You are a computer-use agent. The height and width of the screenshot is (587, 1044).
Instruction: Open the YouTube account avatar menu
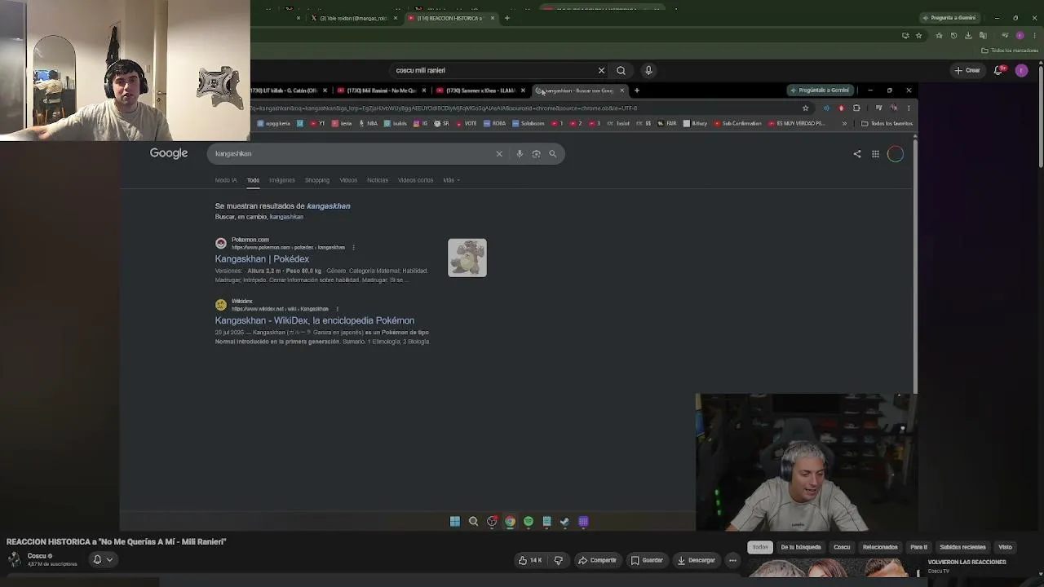(x=1021, y=70)
